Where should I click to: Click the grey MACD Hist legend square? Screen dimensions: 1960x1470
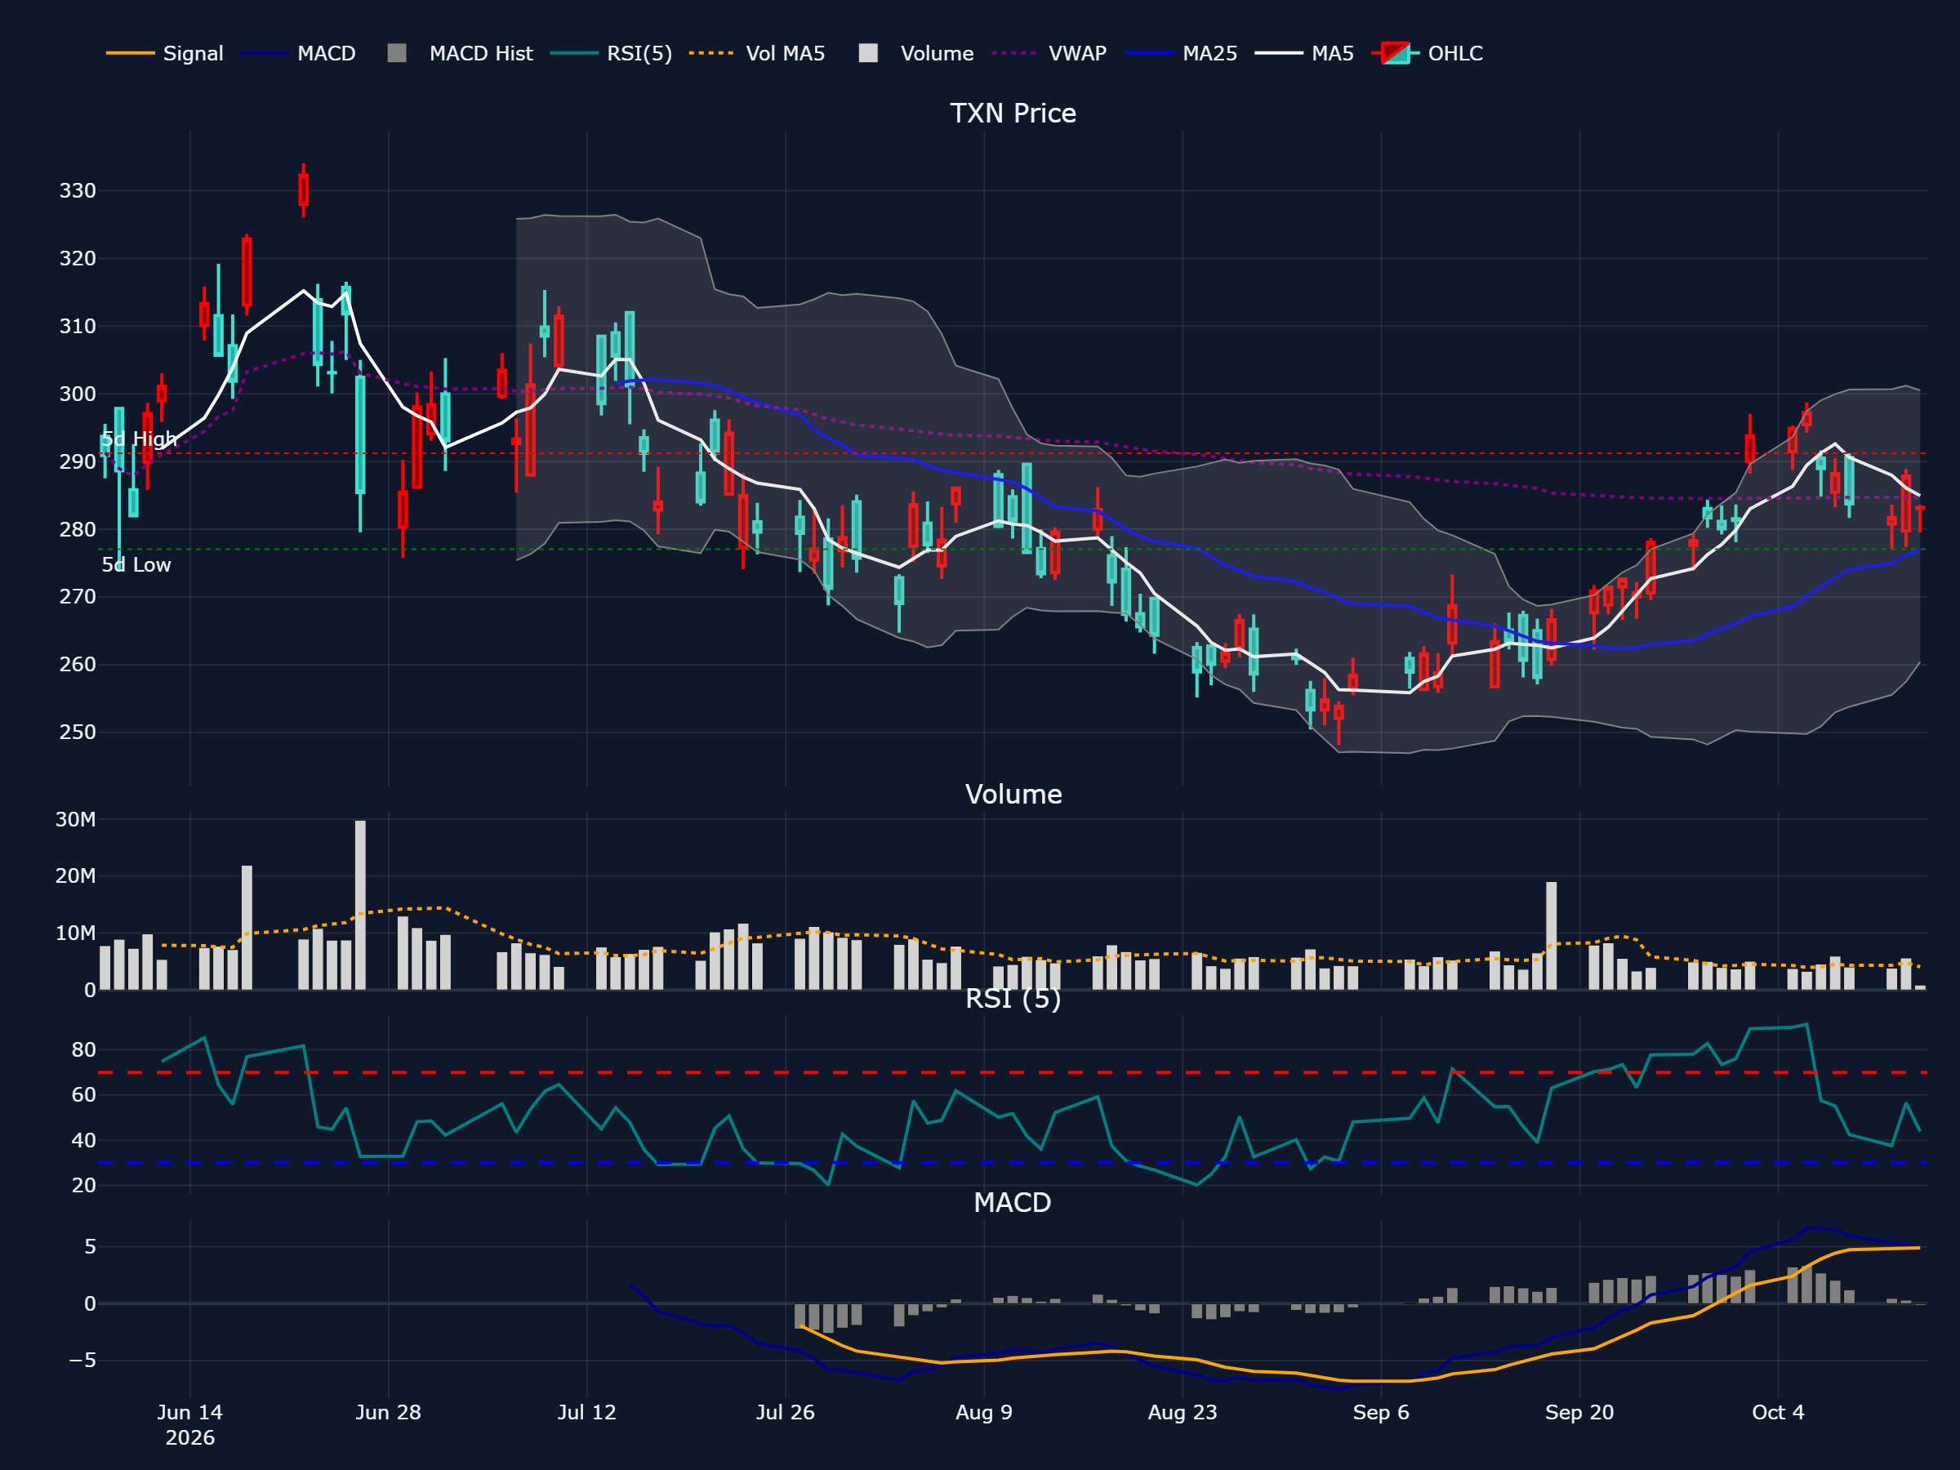click(x=397, y=53)
